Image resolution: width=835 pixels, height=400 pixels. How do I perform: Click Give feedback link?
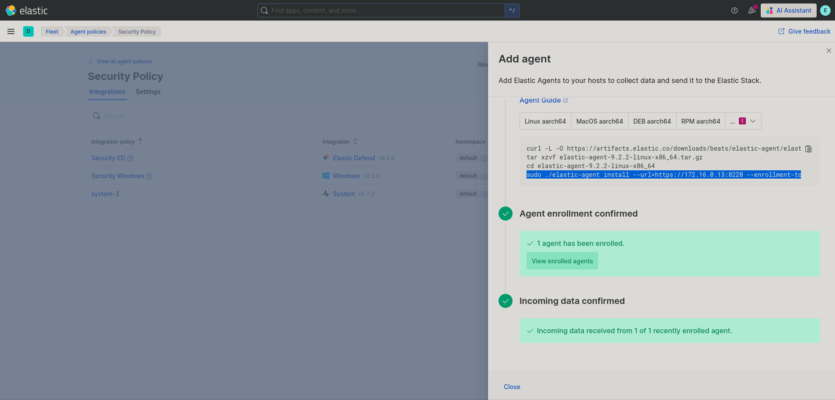[804, 31]
